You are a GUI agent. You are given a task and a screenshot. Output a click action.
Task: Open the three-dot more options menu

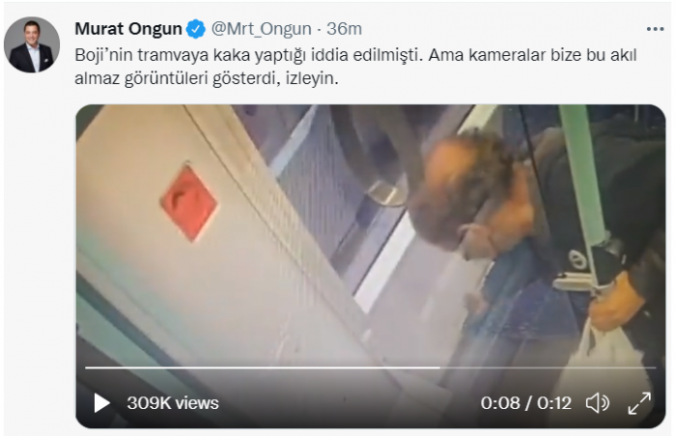click(655, 29)
